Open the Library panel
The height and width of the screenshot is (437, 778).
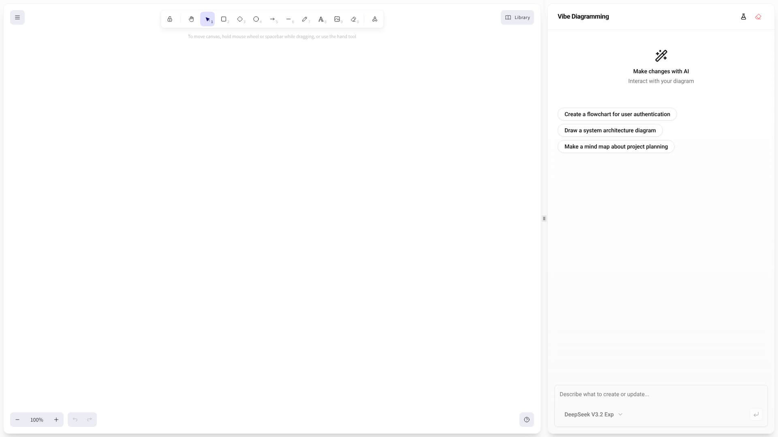click(x=517, y=17)
